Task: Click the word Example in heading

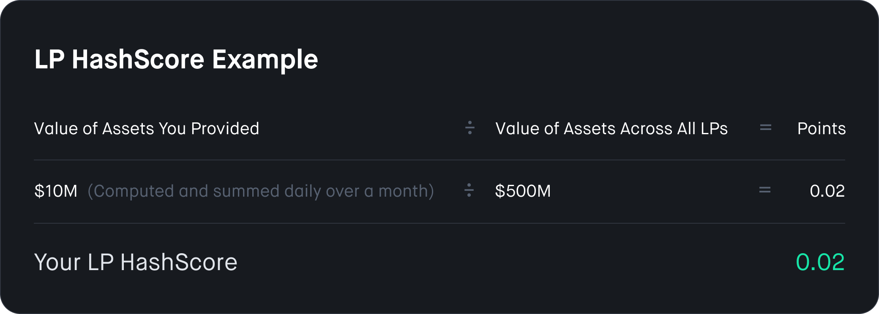Action: pyautogui.click(x=265, y=60)
